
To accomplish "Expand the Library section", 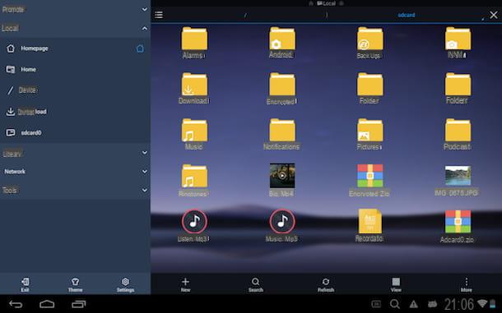I will [x=145, y=153].
